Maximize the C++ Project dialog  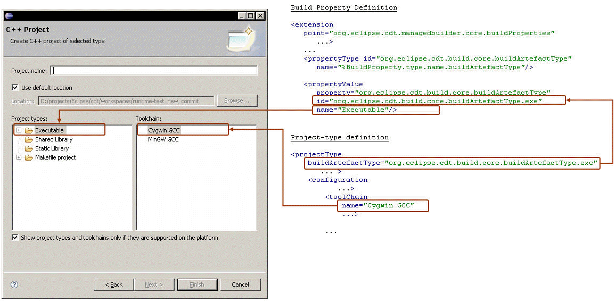[250, 16]
